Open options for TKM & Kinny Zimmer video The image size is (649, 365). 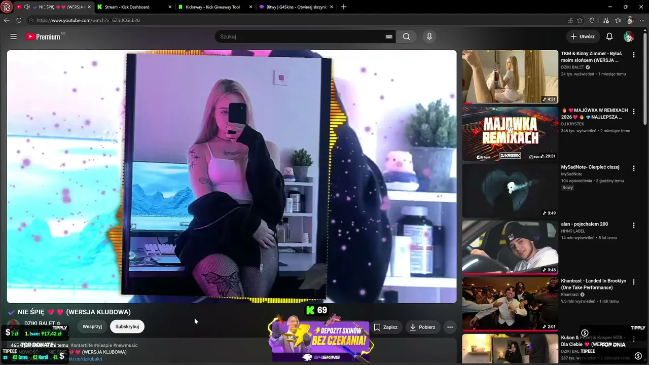[x=633, y=54]
